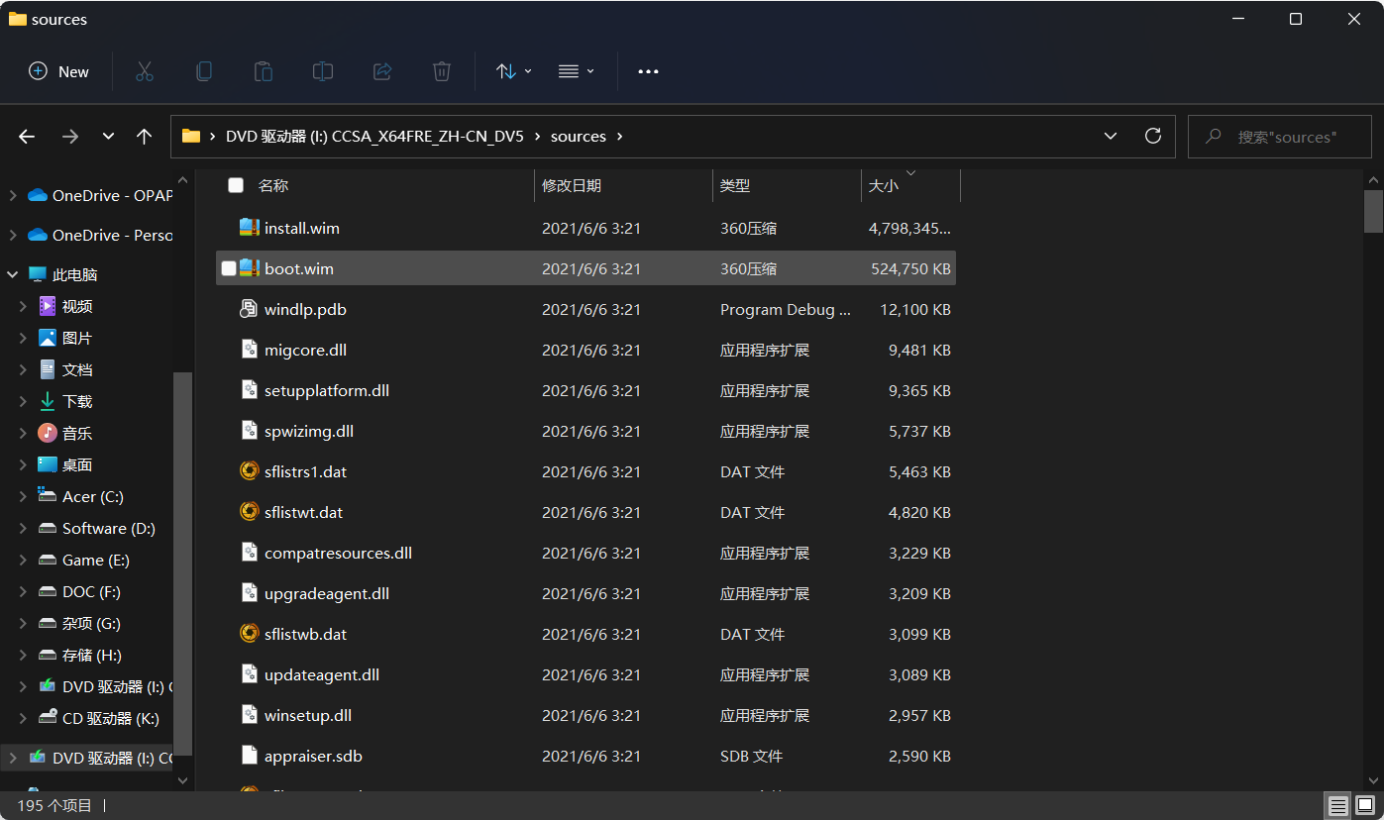Select sflistwb.dat file name

click(306, 634)
